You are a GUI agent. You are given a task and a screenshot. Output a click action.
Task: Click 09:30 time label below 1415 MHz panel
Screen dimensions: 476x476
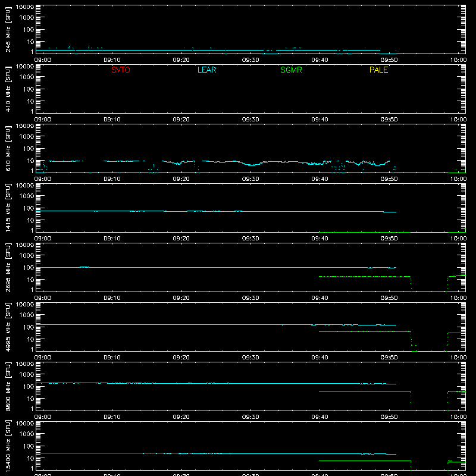[250, 239]
